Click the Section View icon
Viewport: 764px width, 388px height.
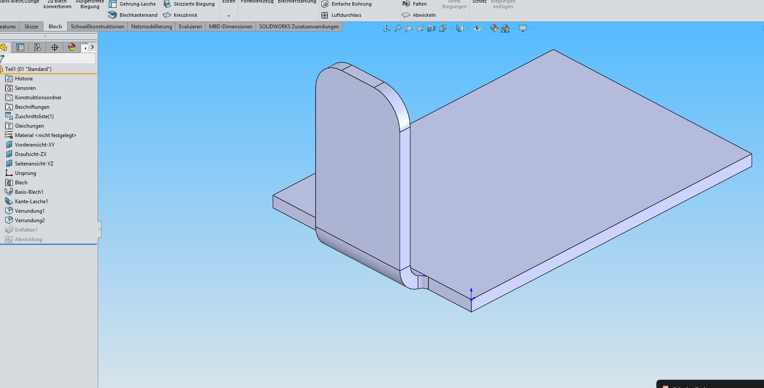coord(431,28)
